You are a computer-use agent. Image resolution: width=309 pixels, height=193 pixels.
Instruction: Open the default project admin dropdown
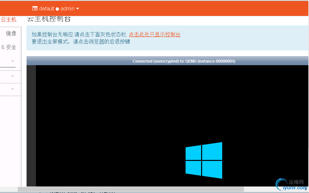tap(56, 9)
